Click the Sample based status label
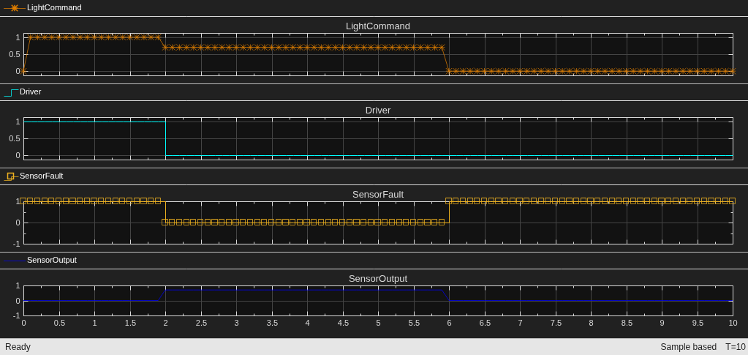 [688, 347]
